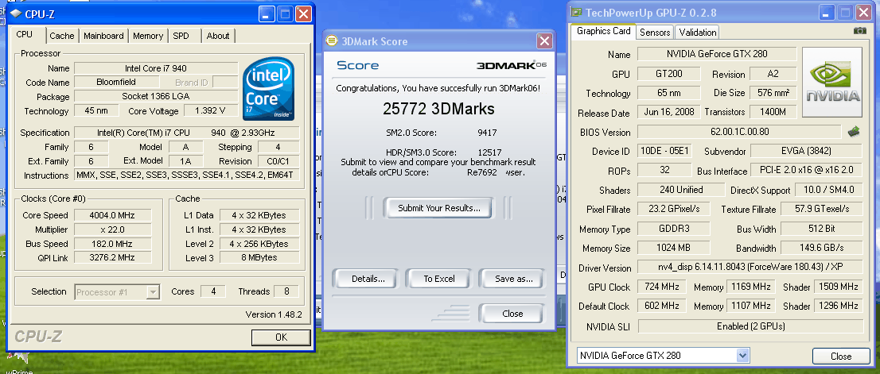Click the Save as button in 3DMark
The height and width of the screenshot is (374, 880).
click(x=512, y=279)
